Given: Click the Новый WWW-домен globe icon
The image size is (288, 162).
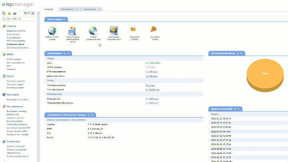Looking at the screenshot, I should tap(52, 31).
